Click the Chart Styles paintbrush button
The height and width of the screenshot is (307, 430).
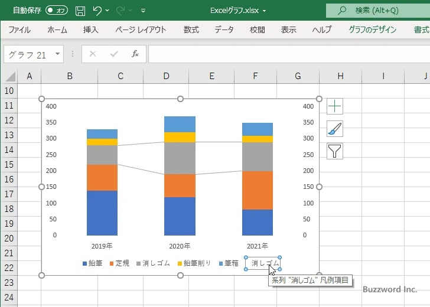click(x=335, y=129)
